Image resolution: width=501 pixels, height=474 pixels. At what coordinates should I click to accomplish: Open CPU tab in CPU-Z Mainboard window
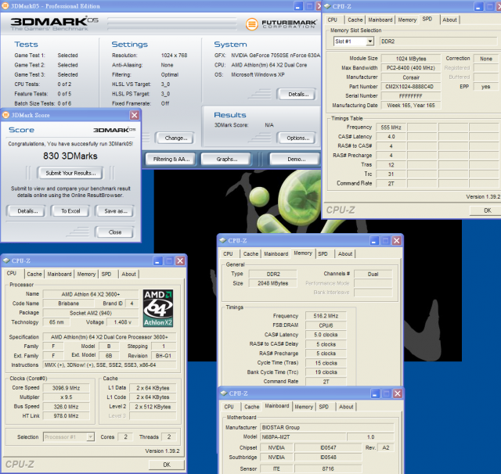pos(229,407)
